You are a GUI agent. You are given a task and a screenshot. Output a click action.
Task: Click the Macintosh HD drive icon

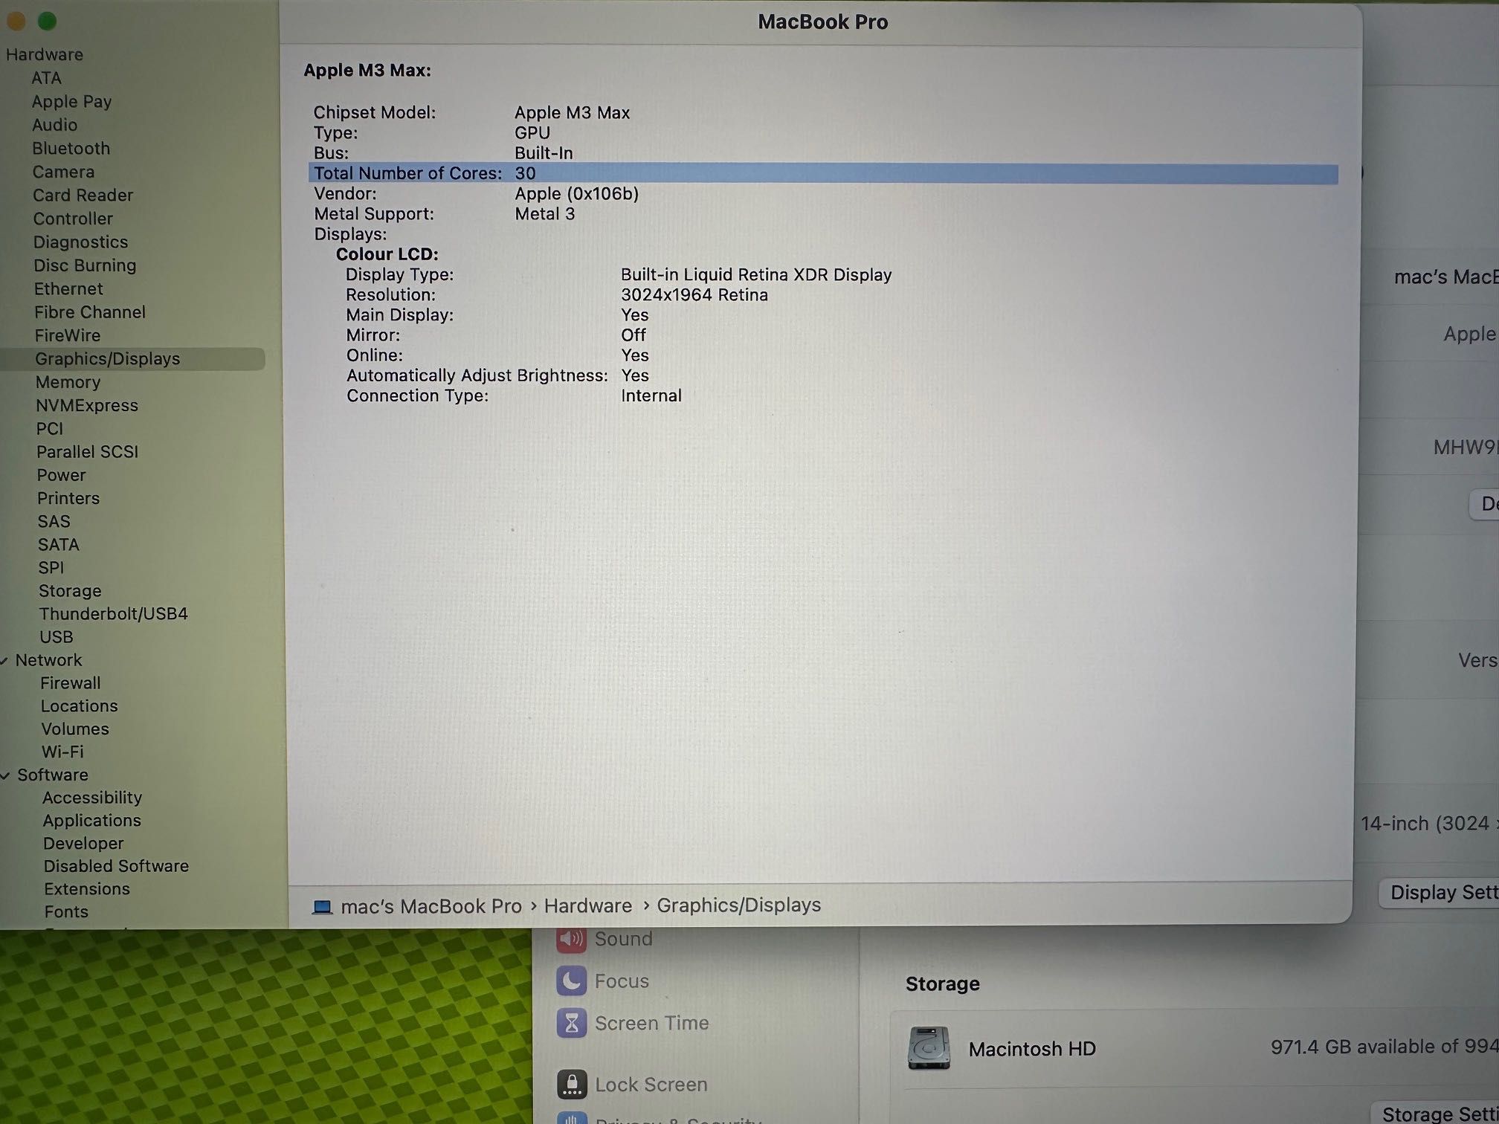(x=929, y=1048)
